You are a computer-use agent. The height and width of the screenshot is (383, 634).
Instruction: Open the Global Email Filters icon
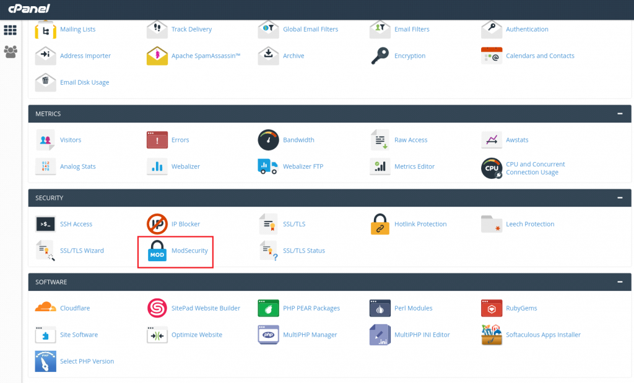click(x=269, y=30)
